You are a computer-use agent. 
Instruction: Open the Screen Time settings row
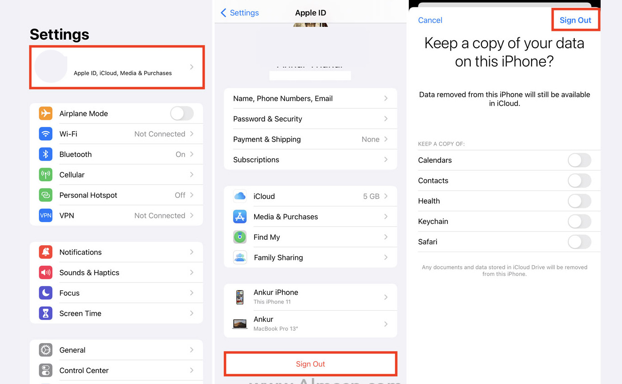(116, 313)
